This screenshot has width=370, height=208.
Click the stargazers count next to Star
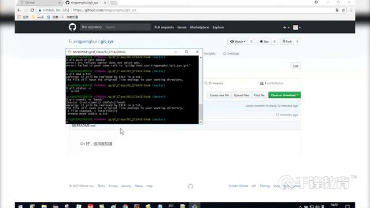pyautogui.click(x=274, y=41)
